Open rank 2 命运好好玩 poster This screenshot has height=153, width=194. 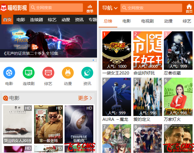tap(148, 51)
